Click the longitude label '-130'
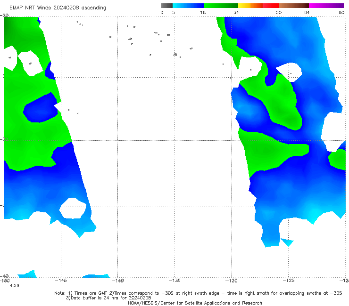This screenshot has height=306, width=349. click(x=232, y=281)
